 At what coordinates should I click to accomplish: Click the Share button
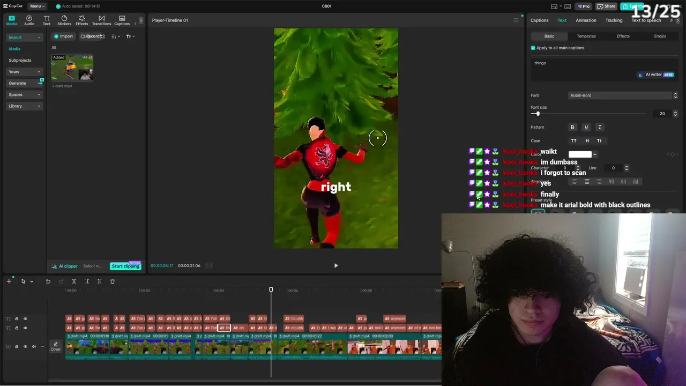(x=606, y=6)
